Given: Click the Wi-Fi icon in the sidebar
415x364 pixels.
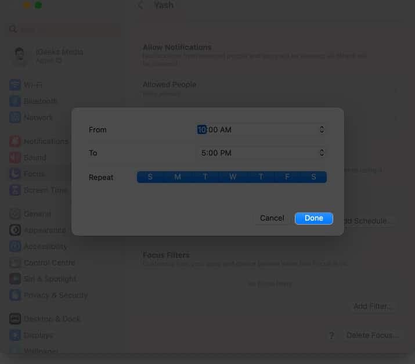Looking at the screenshot, I should tap(15, 85).
